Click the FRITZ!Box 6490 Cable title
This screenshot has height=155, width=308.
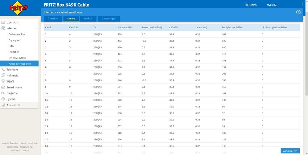coord(66,5)
